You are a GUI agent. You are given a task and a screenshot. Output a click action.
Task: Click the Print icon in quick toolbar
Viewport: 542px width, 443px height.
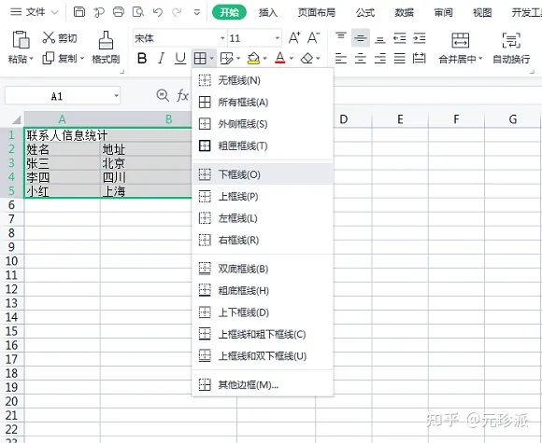tap(119, 12)
